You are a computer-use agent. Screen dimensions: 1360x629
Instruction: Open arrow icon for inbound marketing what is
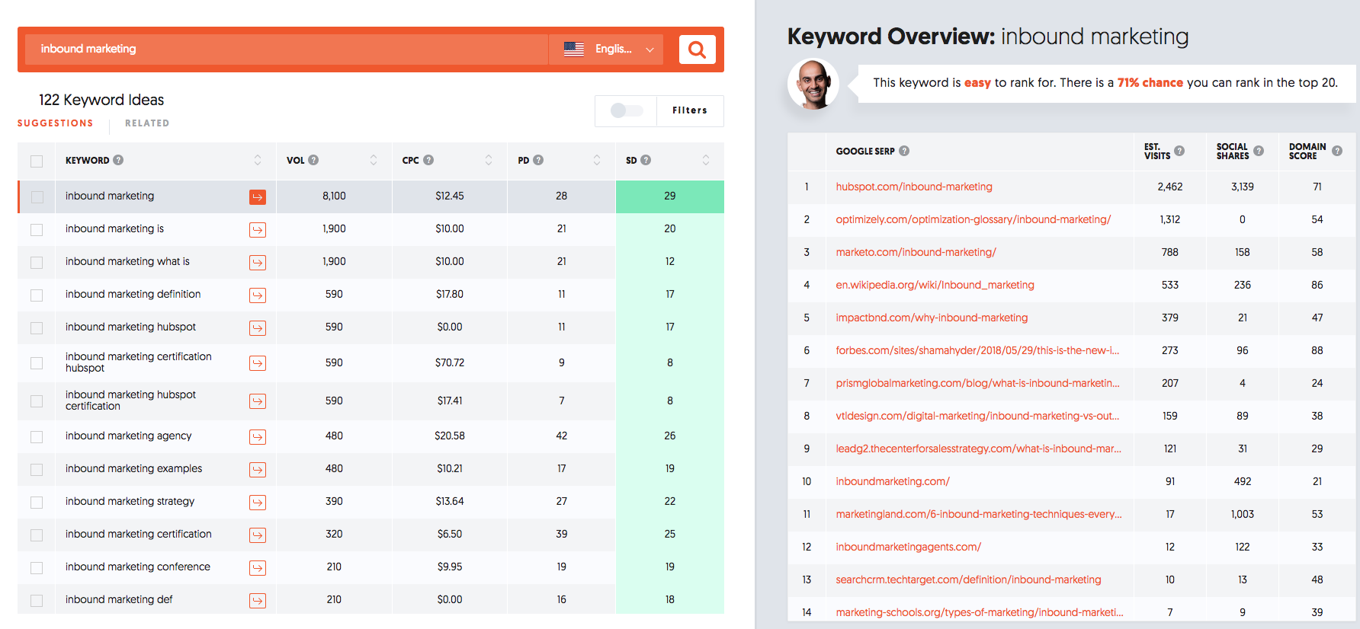(258, 263)
